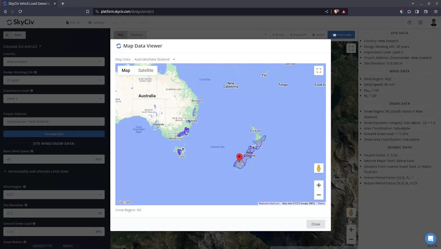Zoom out on the Map Data Viewer map

[x=319, y=195]
